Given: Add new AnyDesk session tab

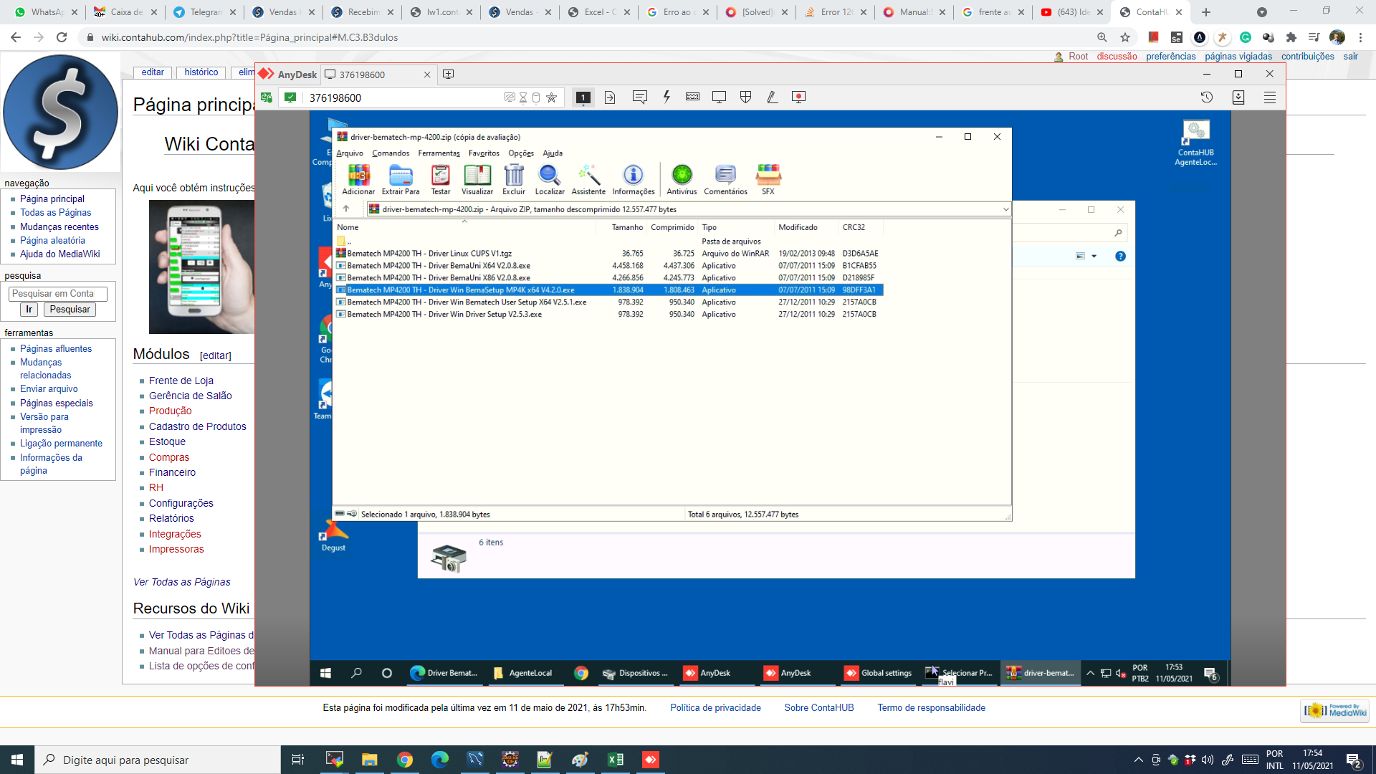Looking at the screenshot, I should [x=449, y=74].
